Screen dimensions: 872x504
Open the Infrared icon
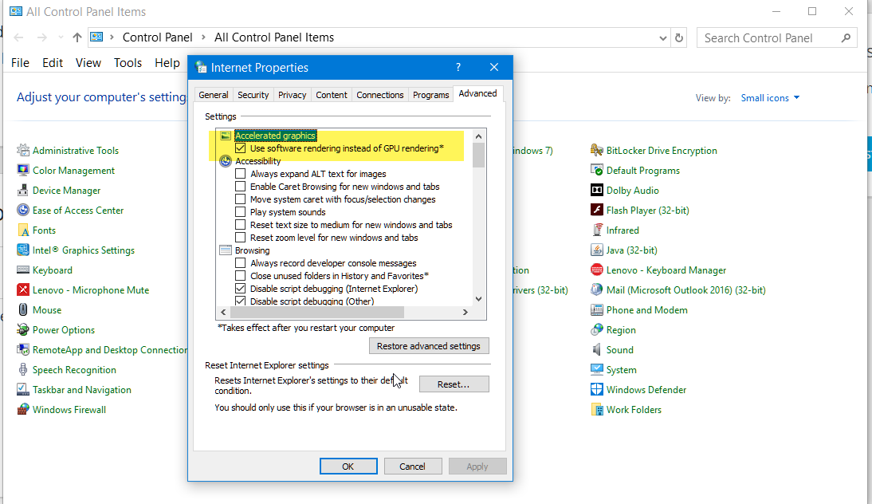597,230
